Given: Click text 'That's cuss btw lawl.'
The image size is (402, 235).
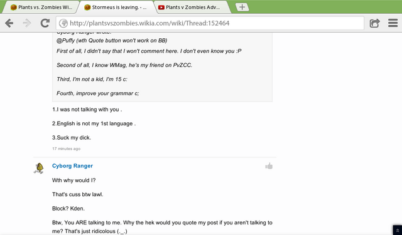Looking at the screenshot, I should tap(78, 194).
